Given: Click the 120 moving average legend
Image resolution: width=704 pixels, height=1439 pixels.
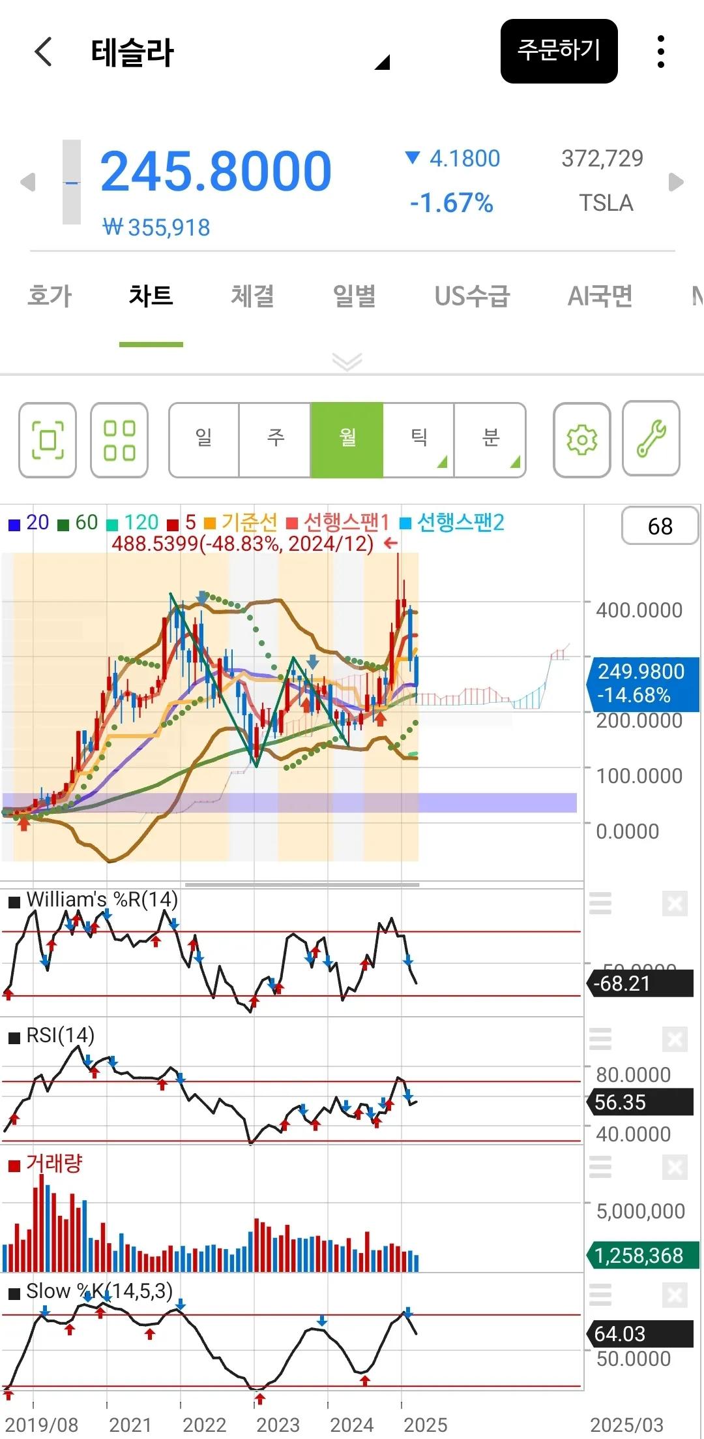Looking at the screenshot, I should coord(132,523).
